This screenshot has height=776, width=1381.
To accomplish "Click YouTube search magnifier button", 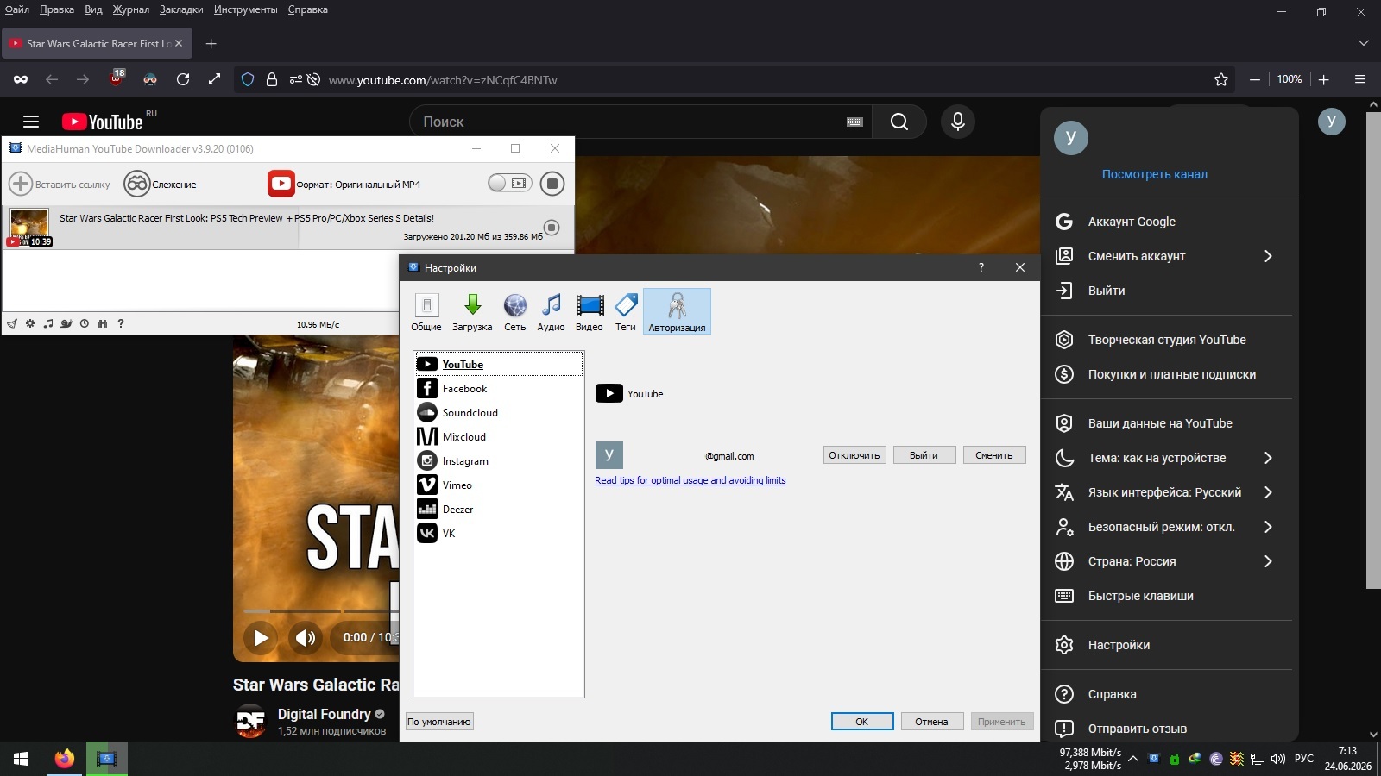I will click(899, 122).
